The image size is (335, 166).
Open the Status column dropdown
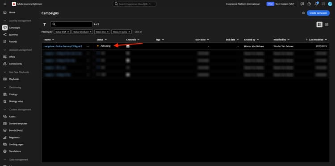[106, 40]
